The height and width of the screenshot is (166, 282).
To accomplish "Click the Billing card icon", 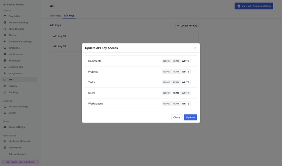I will 5,113.
